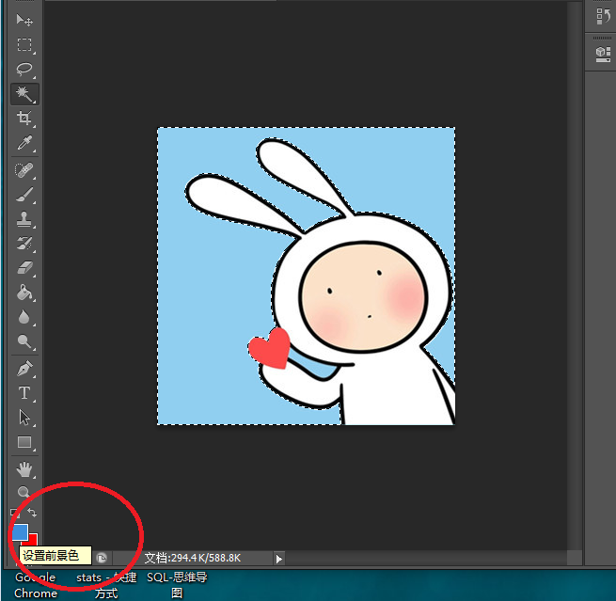
Task: Open the SQL-思维导图 desktop item
Action: coord(177,585)
